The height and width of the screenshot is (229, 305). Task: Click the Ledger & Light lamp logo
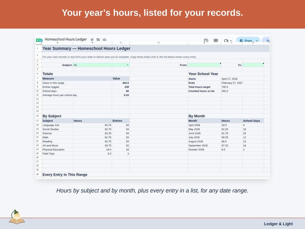click(17, 217)
